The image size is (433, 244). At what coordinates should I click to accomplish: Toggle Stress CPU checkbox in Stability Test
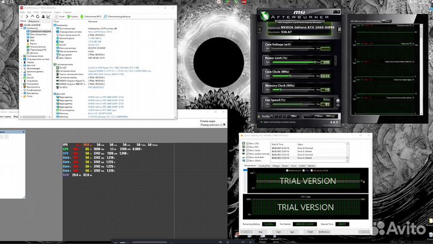[x=247, y=144]
